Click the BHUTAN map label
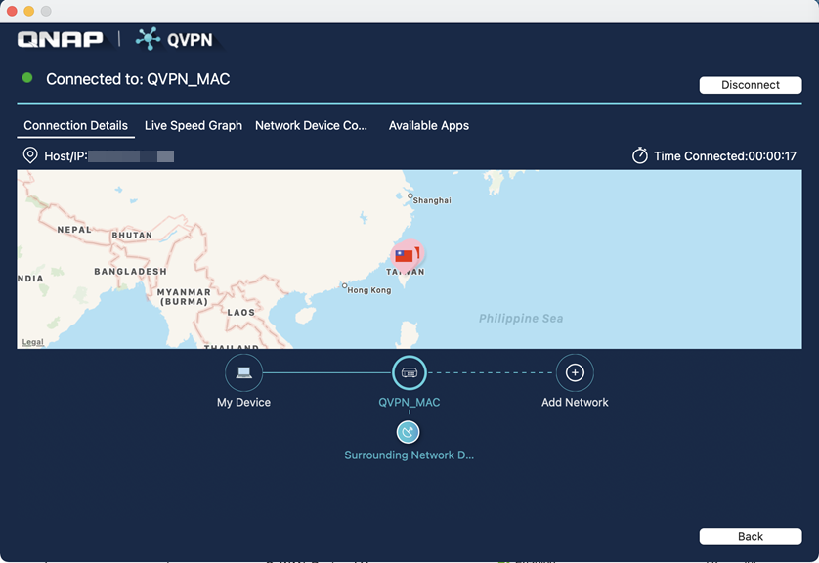The height and width of the screenshot is (563, 819). [x=132, y=236]
